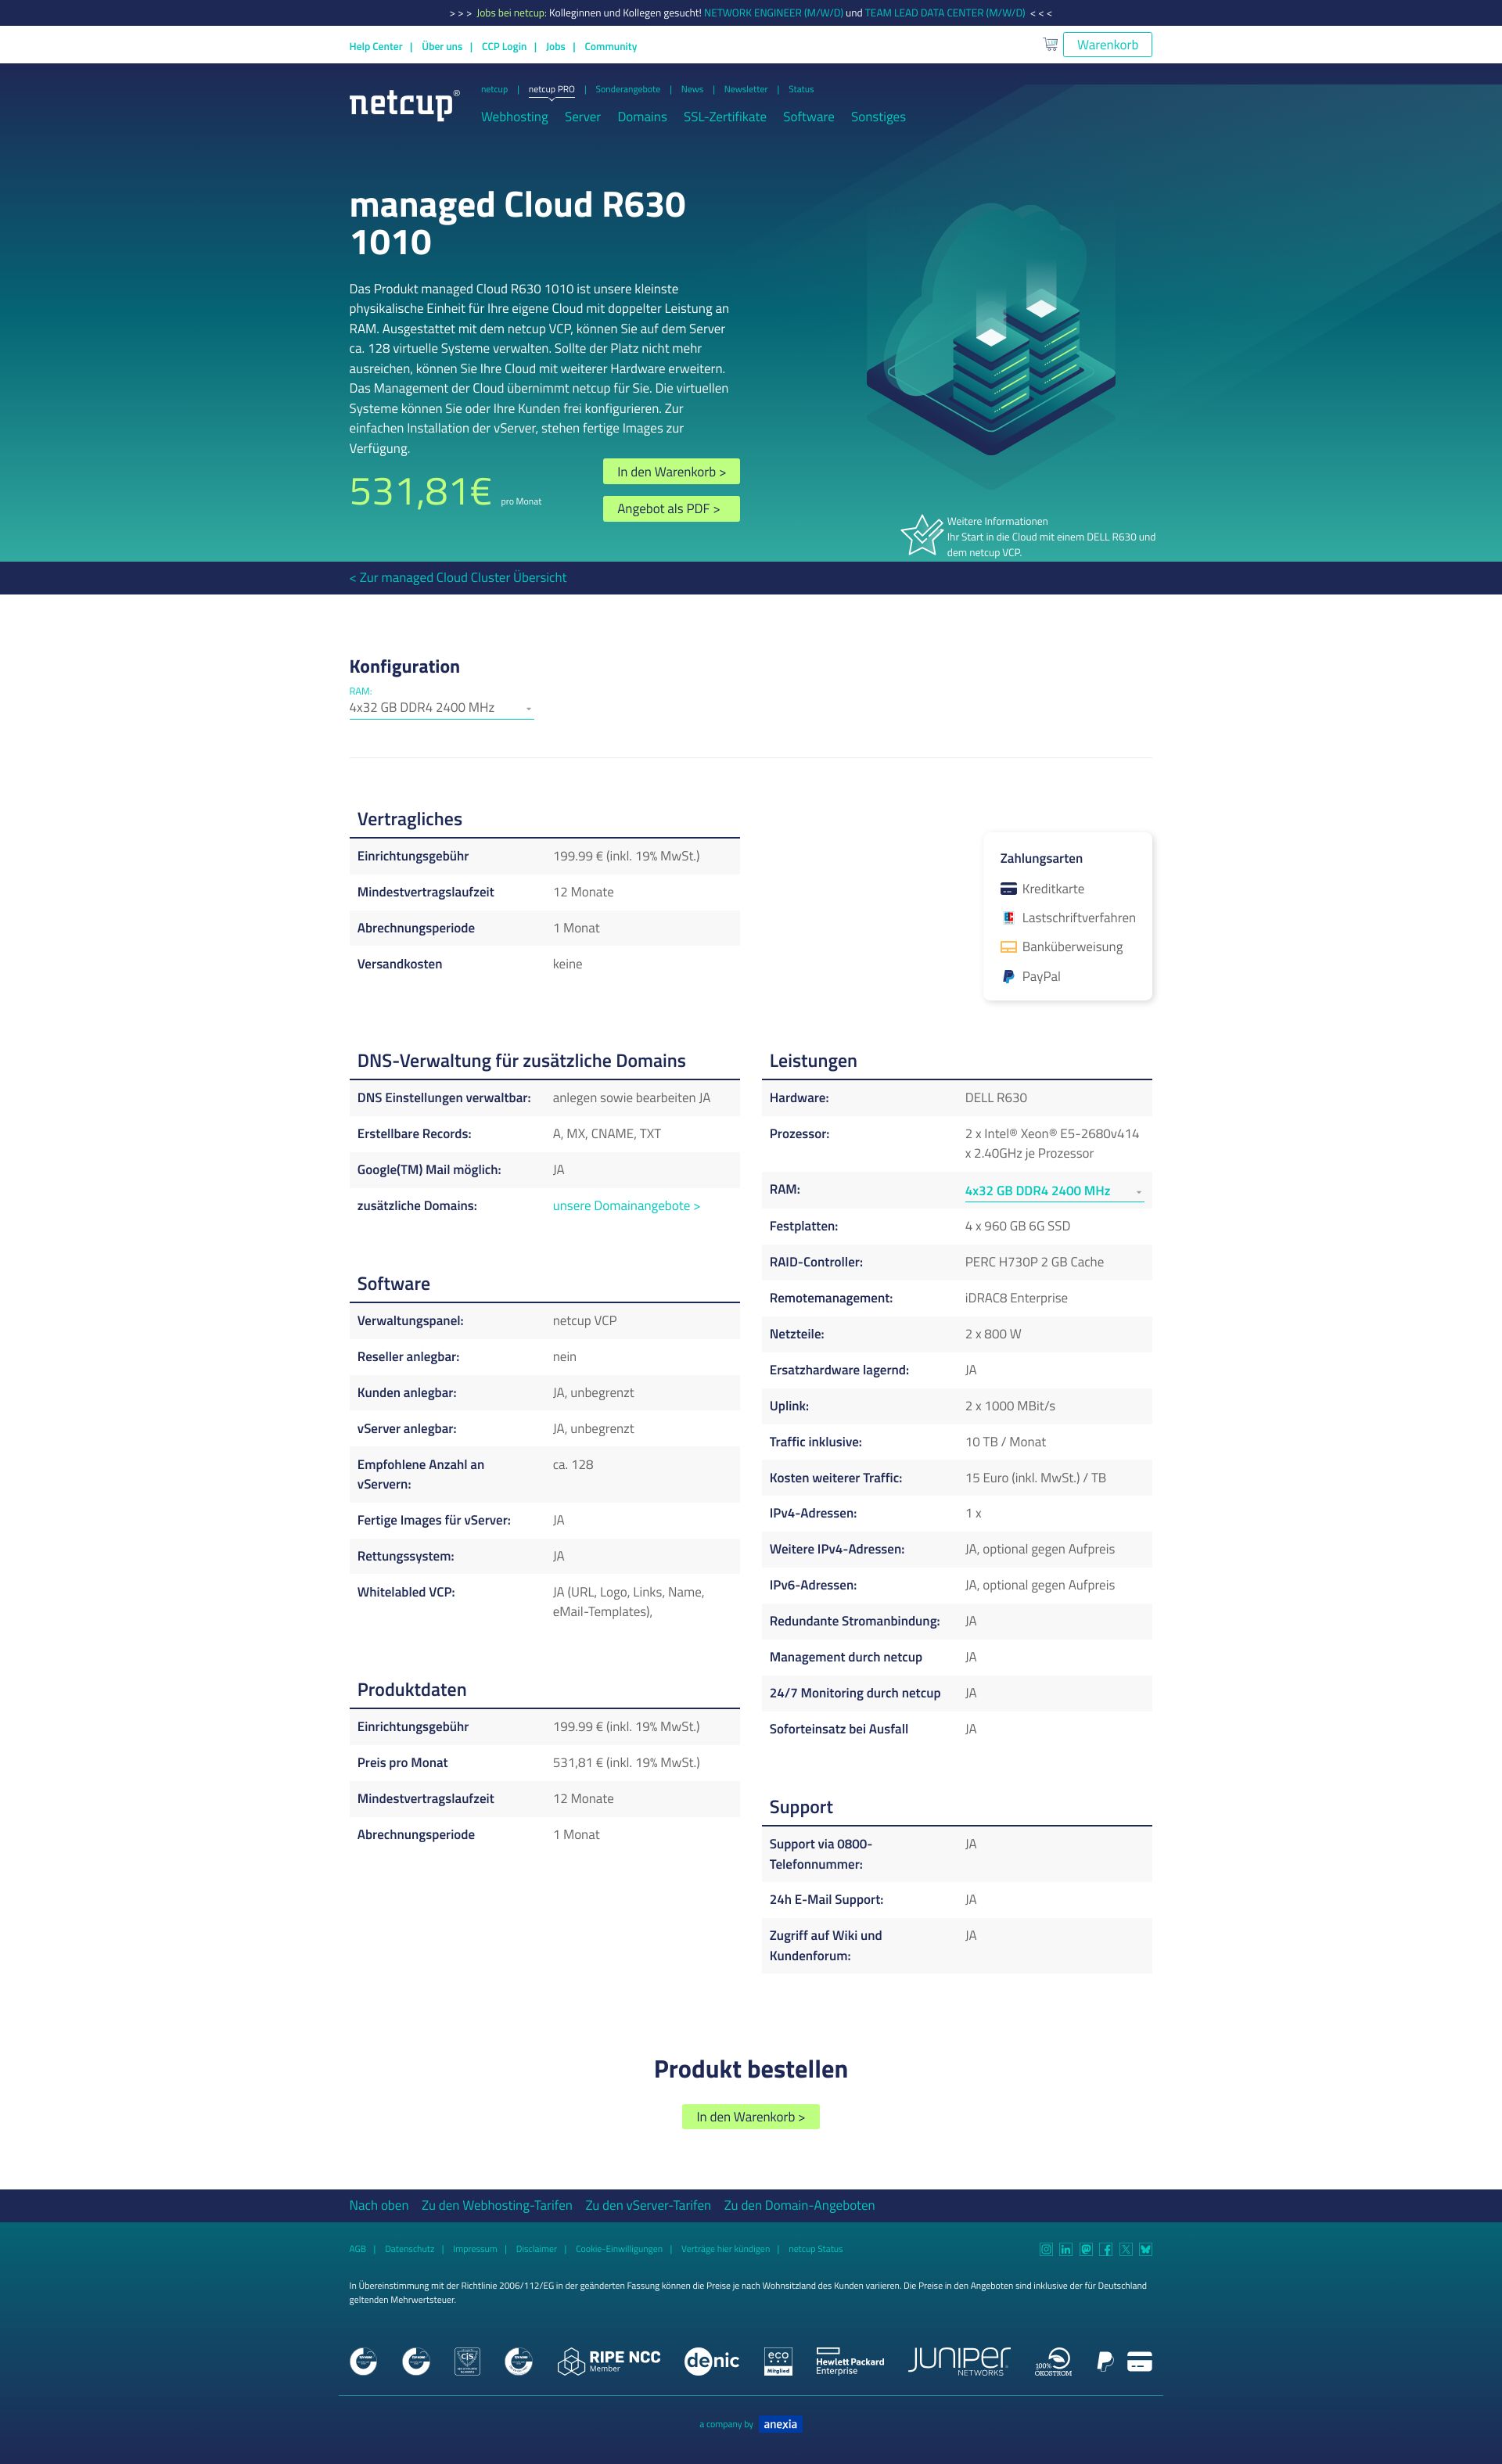Follow unsere Domainangebote link
This screenshot has height=2464, width=1502.
tap(626, 1206)
